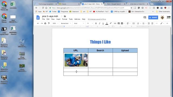Open the font size 11 dropdown
173x97 pixels.
90,23
